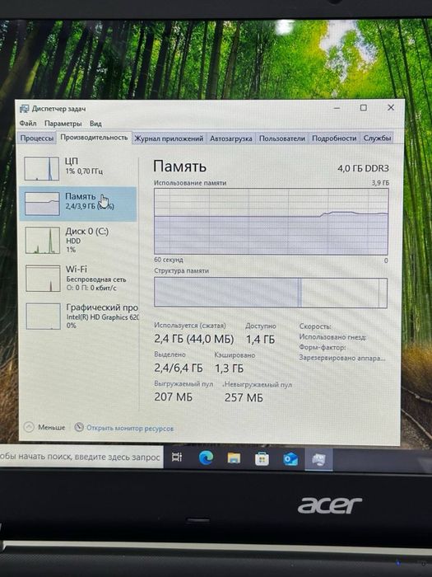
Task: Click the 4,0 ГБ DDR3 label
Action: [x=363, y=168]
